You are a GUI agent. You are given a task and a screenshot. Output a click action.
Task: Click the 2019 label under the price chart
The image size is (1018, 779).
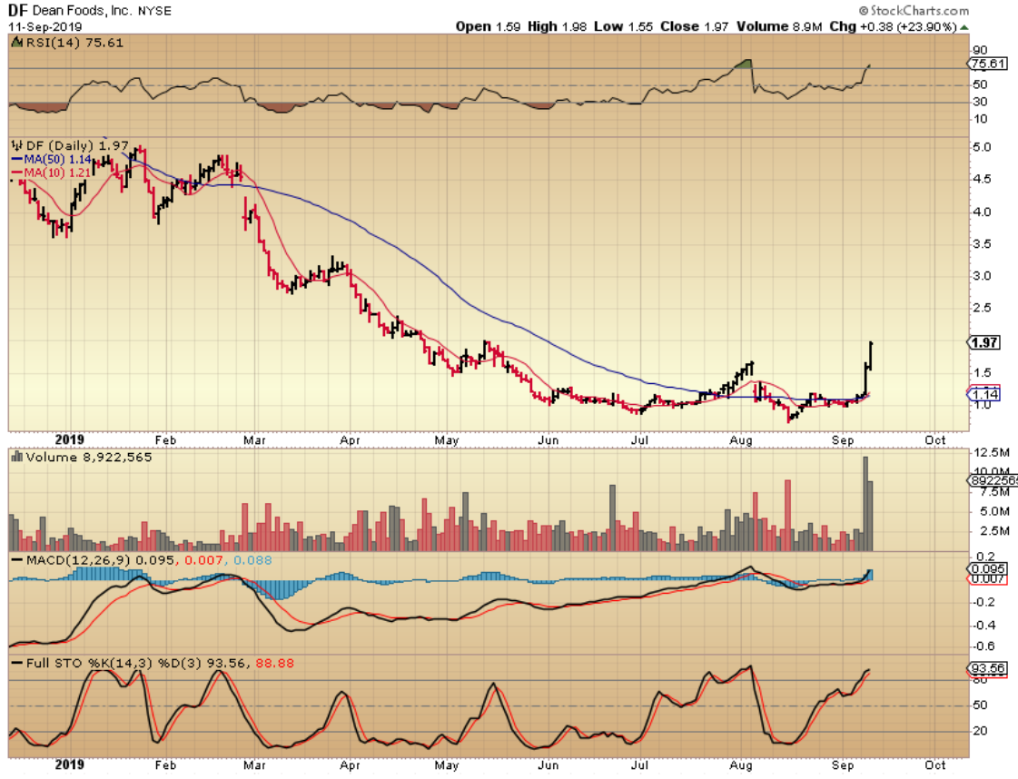(x=69, y=439)
